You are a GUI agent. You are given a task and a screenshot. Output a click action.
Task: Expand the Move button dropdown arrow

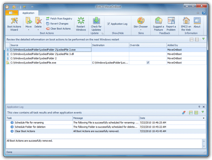29,30
